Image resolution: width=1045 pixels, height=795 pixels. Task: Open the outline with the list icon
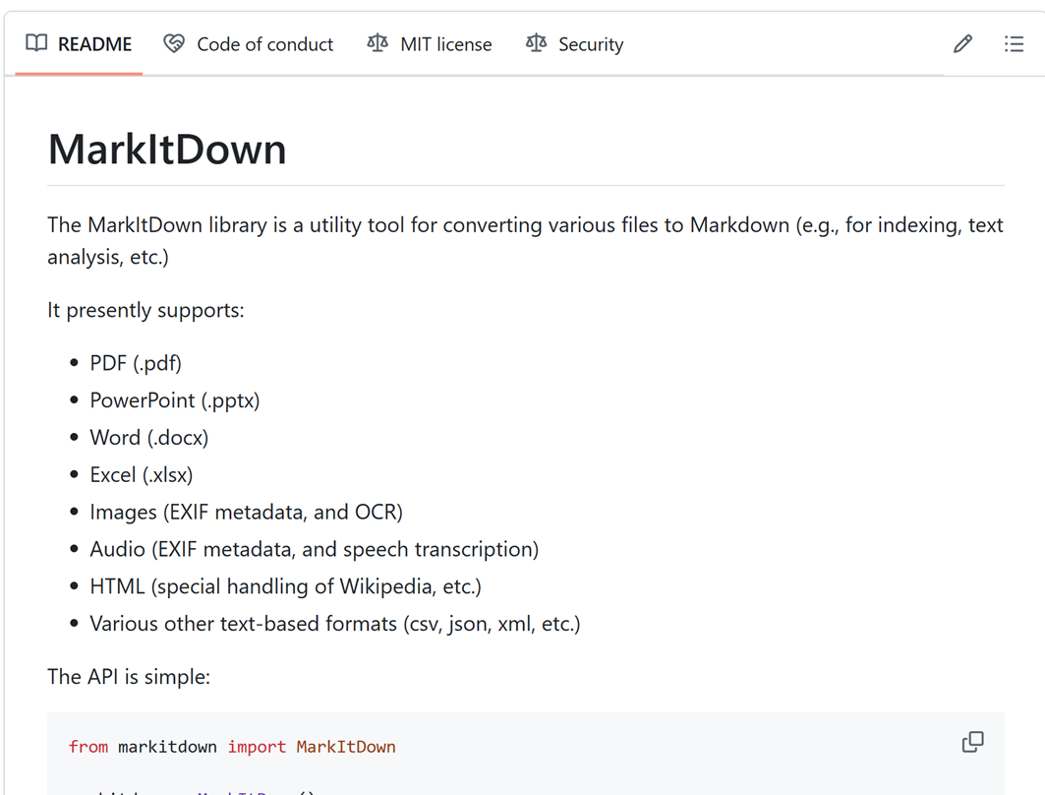click(x=1014, y=43)
